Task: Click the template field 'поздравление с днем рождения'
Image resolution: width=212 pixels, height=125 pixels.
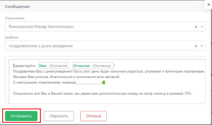Action: [98, 46]
